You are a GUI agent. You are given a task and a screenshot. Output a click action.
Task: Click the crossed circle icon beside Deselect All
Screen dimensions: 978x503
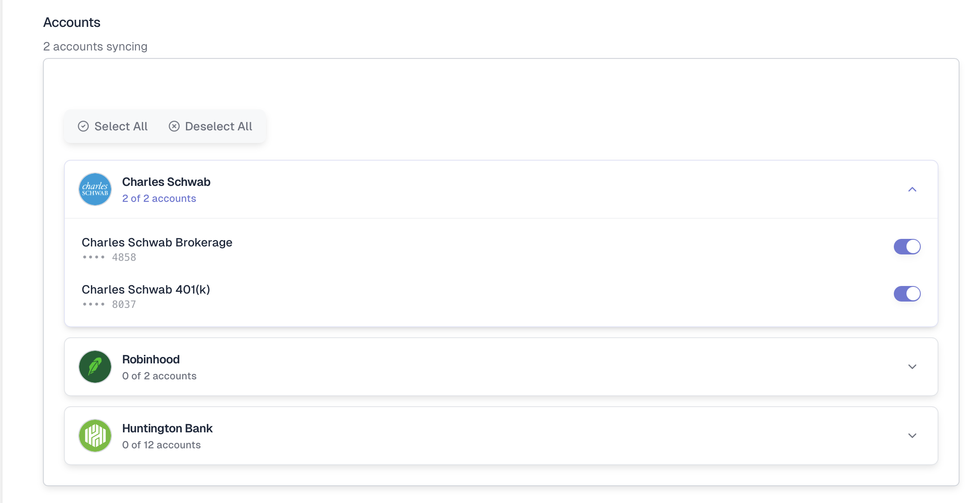point(175,126)
